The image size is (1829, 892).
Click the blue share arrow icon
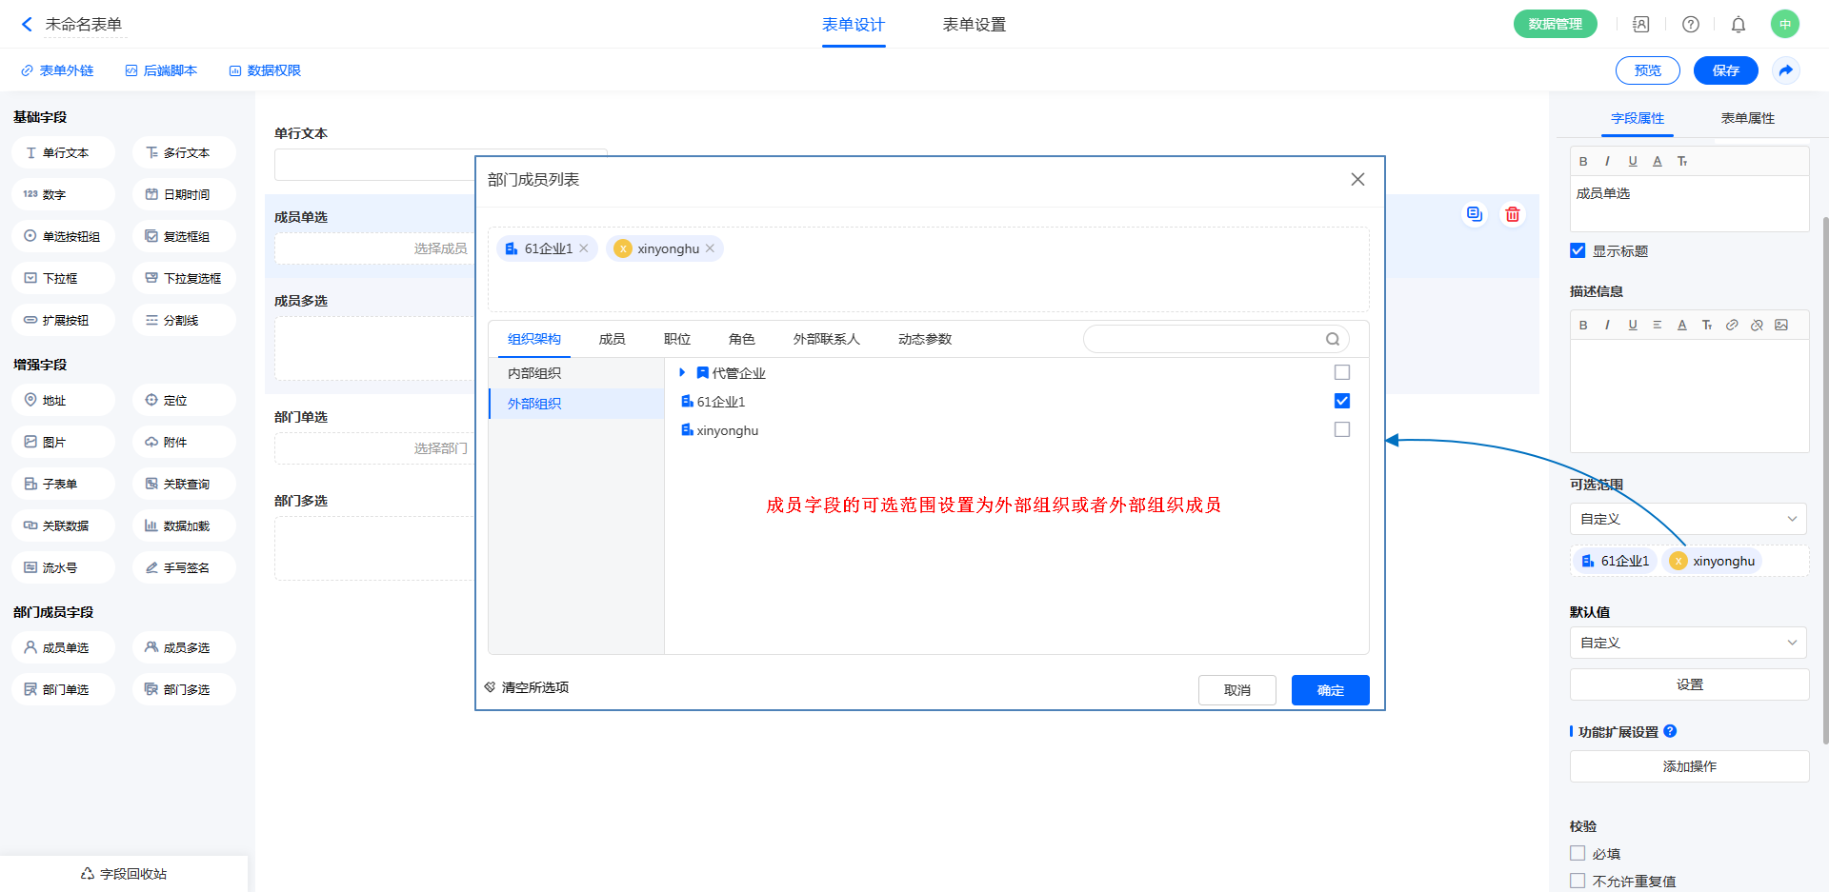tap(1786, 70)
